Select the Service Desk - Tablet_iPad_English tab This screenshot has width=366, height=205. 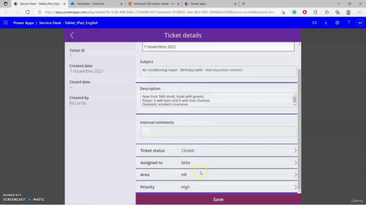pyautogui.click(x=40, y=4)
